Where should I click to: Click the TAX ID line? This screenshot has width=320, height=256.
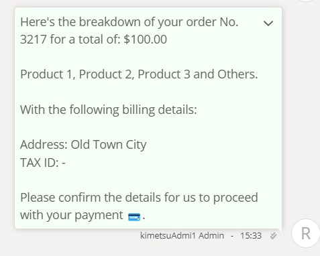pyautogui.click(x=43, y=162)
